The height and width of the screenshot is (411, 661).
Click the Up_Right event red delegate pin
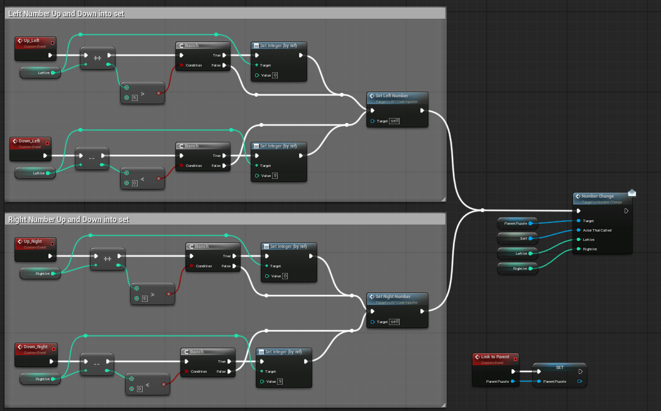(52, 243)
